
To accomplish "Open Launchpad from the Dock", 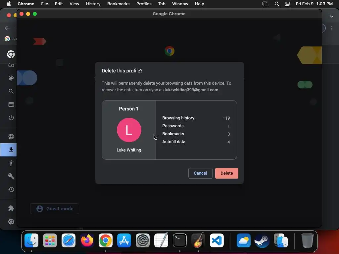I will (x=50, y=240).
